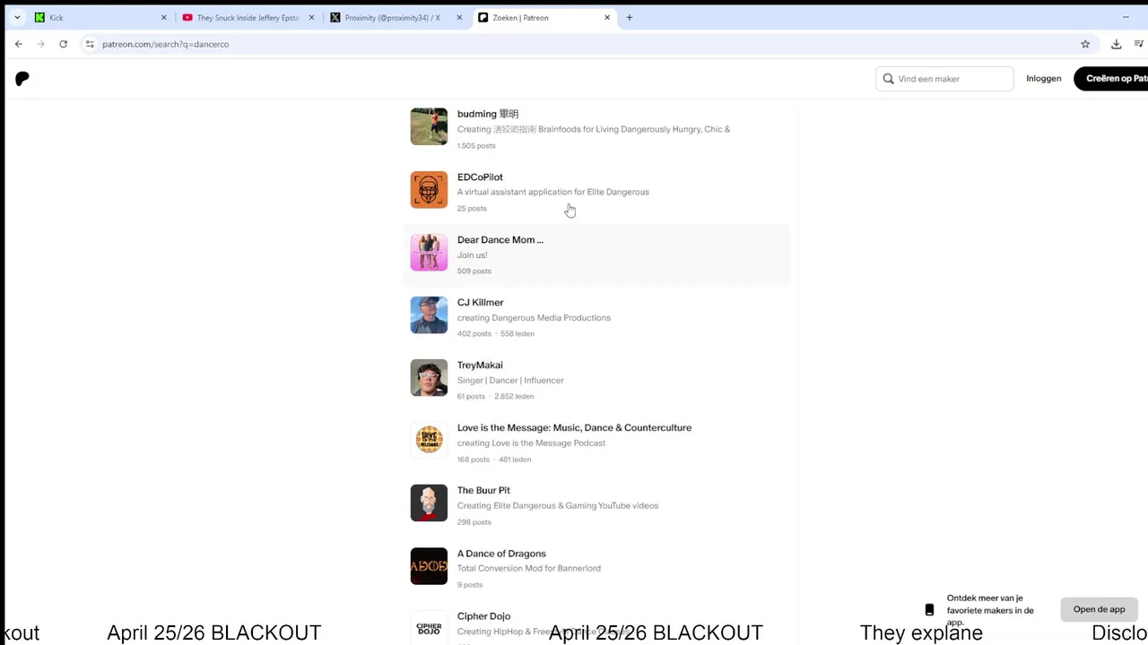Click the Inloggen link
Screen dimensions: 1148x645
pos(1044,79)
